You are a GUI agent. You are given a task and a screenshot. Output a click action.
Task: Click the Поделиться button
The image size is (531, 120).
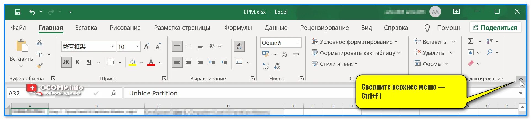click(x=495, y=28)
